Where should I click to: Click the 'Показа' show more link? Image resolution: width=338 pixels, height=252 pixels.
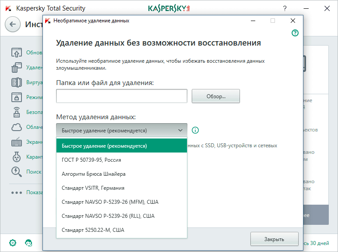point(35,192)
